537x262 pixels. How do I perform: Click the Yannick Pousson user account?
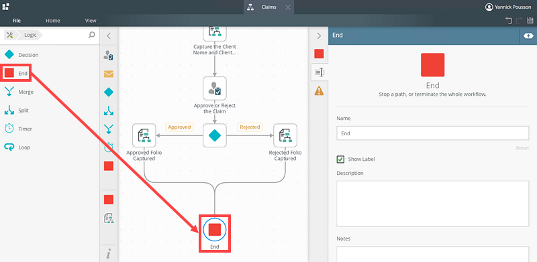coord(508,7)
